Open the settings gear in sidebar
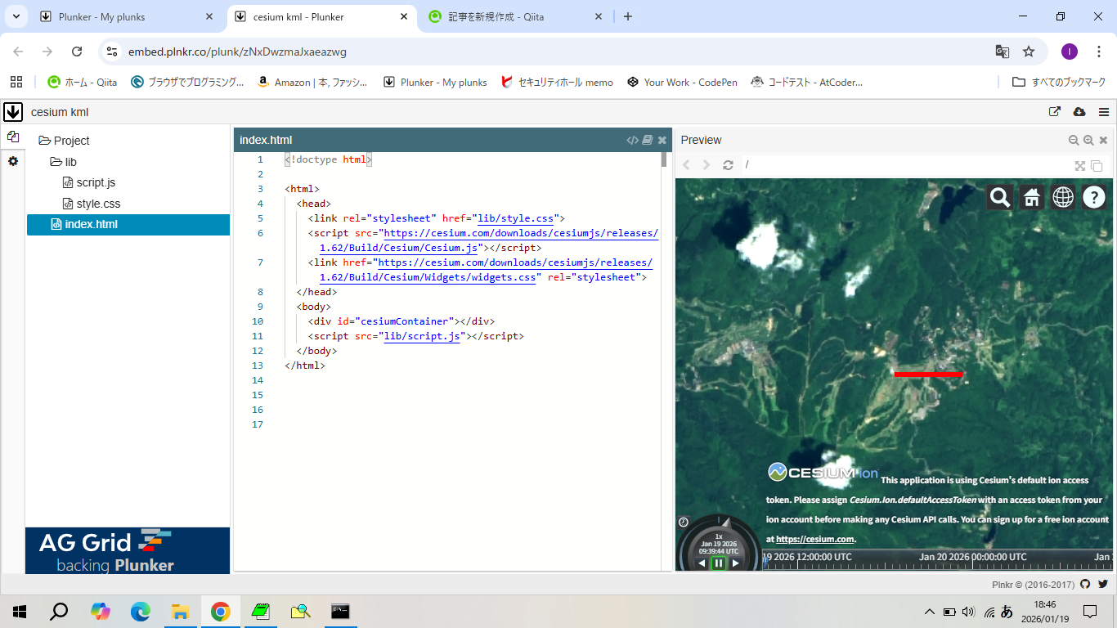Screen dimensions: 1117x628 click(x=12, y=161)
